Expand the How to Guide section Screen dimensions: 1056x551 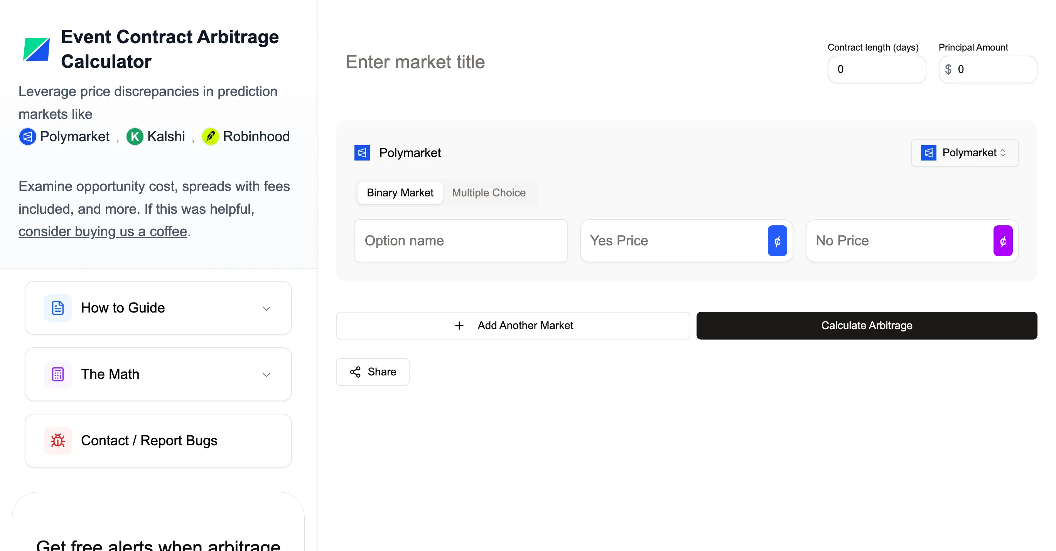[x=158, y=308]
